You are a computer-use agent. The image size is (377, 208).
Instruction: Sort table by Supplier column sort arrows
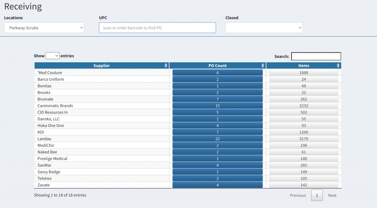166,66
